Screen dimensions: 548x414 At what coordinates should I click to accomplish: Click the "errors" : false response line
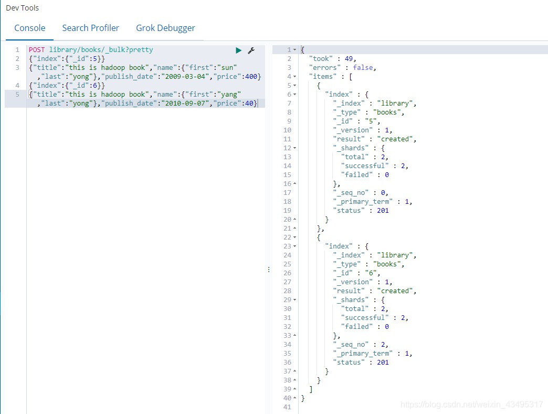[342, 67]
